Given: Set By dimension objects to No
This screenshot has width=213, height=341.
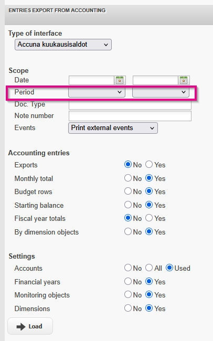Looking at the screenshot, I should (128, 231).
